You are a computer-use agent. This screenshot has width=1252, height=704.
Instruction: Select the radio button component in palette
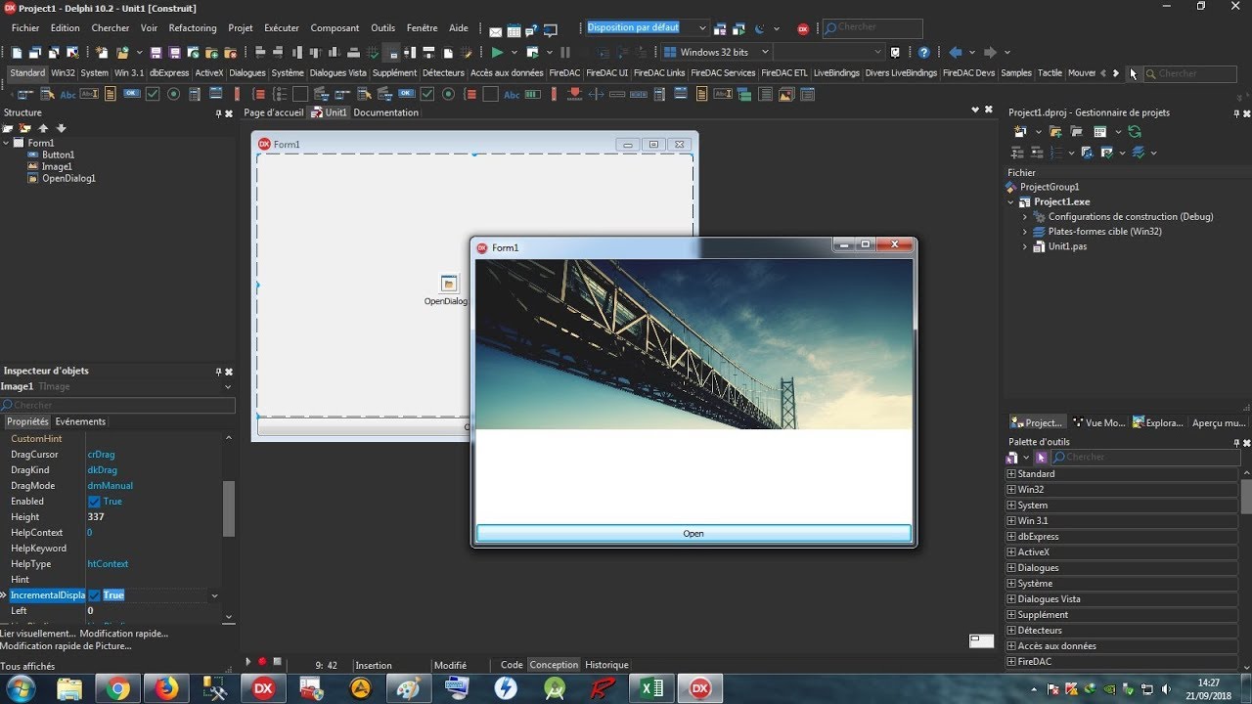(x=173, y=94)
